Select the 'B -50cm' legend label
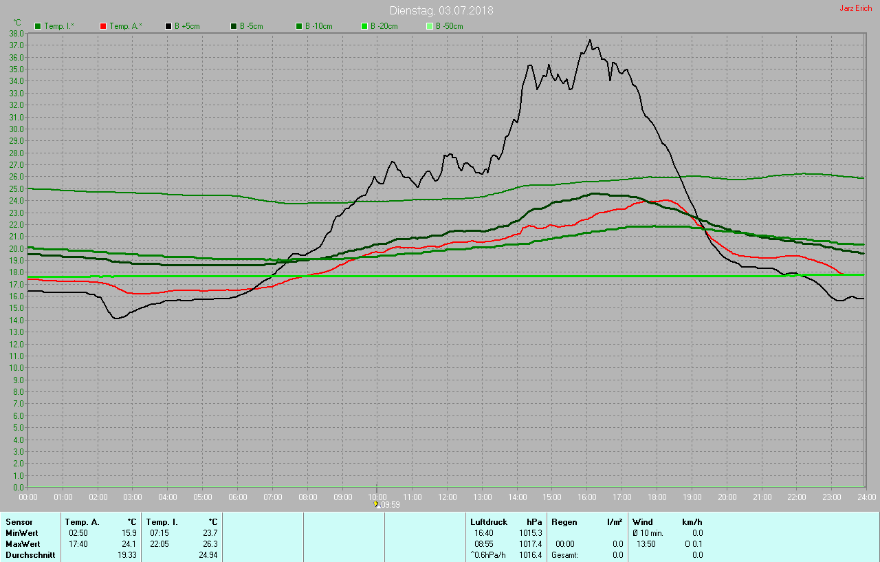Viewport: 880px width, 562px height. click(x=450, y=26)
